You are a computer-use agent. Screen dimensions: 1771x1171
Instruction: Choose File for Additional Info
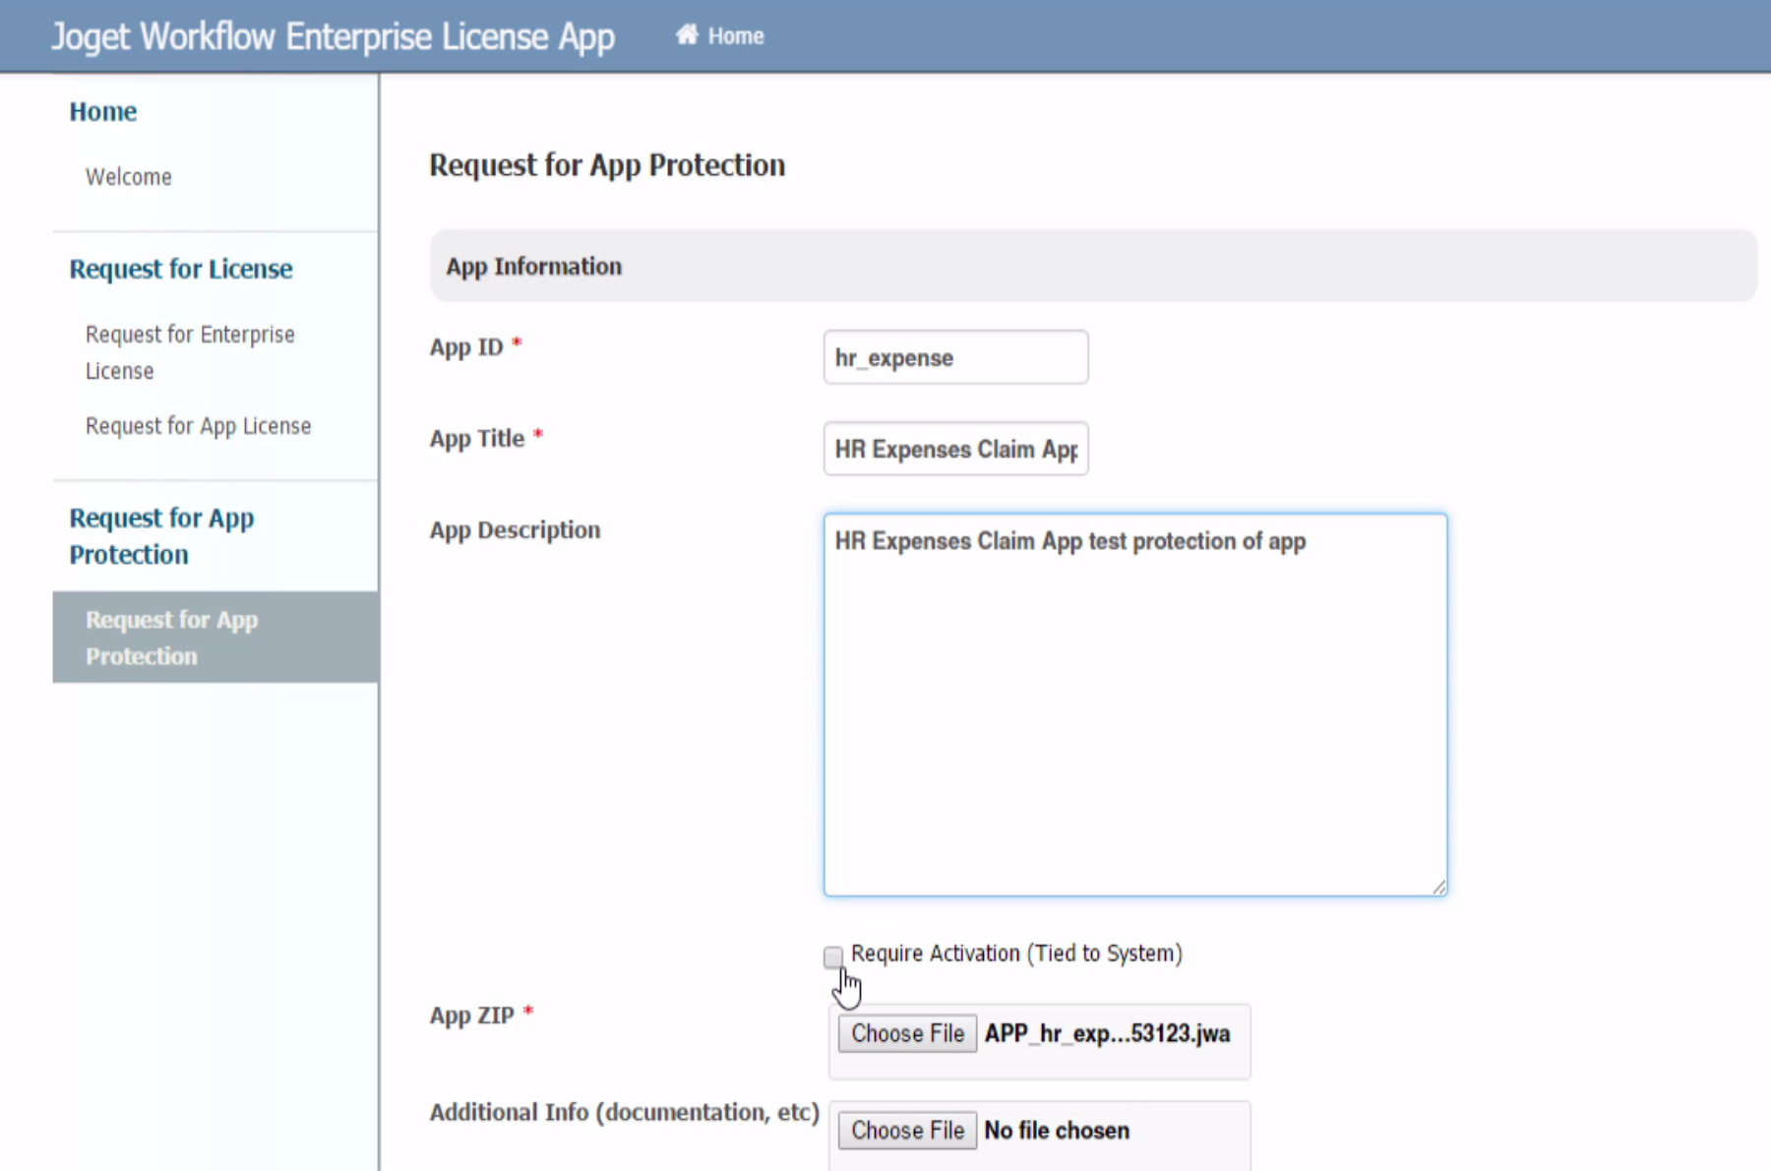(906, 1131)
